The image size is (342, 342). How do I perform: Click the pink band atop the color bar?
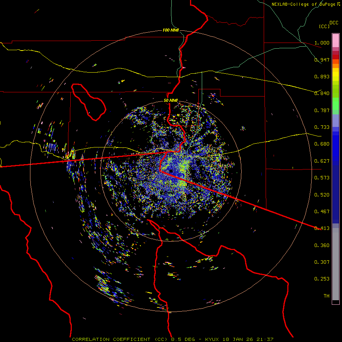336,41
